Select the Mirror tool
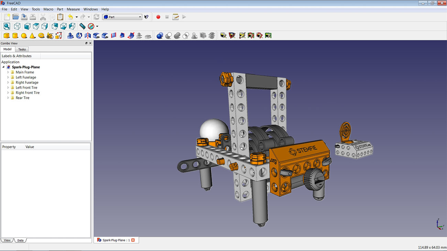This screenshot has height=251, width=447. 87,35
